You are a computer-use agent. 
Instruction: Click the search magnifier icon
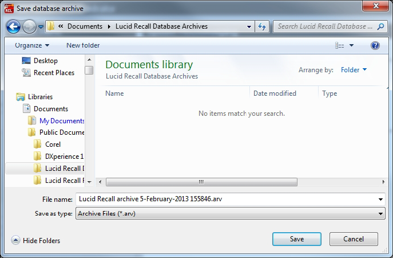(x=381, y=26)
